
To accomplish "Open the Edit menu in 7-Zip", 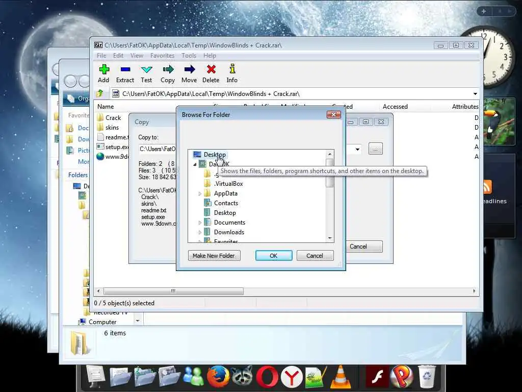I will point(118,56).
